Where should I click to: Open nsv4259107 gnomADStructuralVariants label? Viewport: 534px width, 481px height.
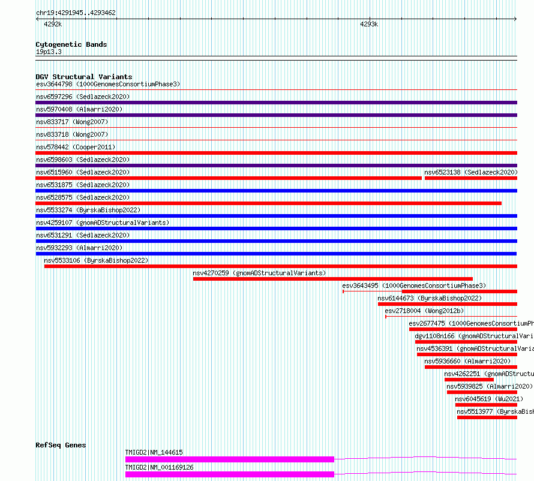(x=103, y=223)
